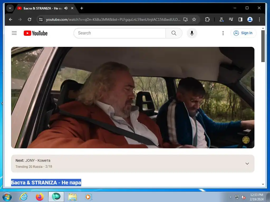Open tab search dropdown arrow
This screenshot has height=202, width=270.
(10, 8)
